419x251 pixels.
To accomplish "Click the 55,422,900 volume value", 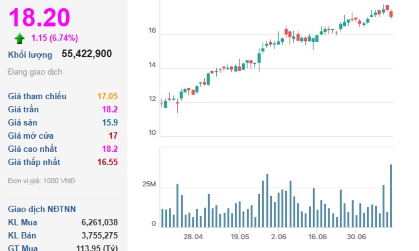I will click(x=87, y=54).
